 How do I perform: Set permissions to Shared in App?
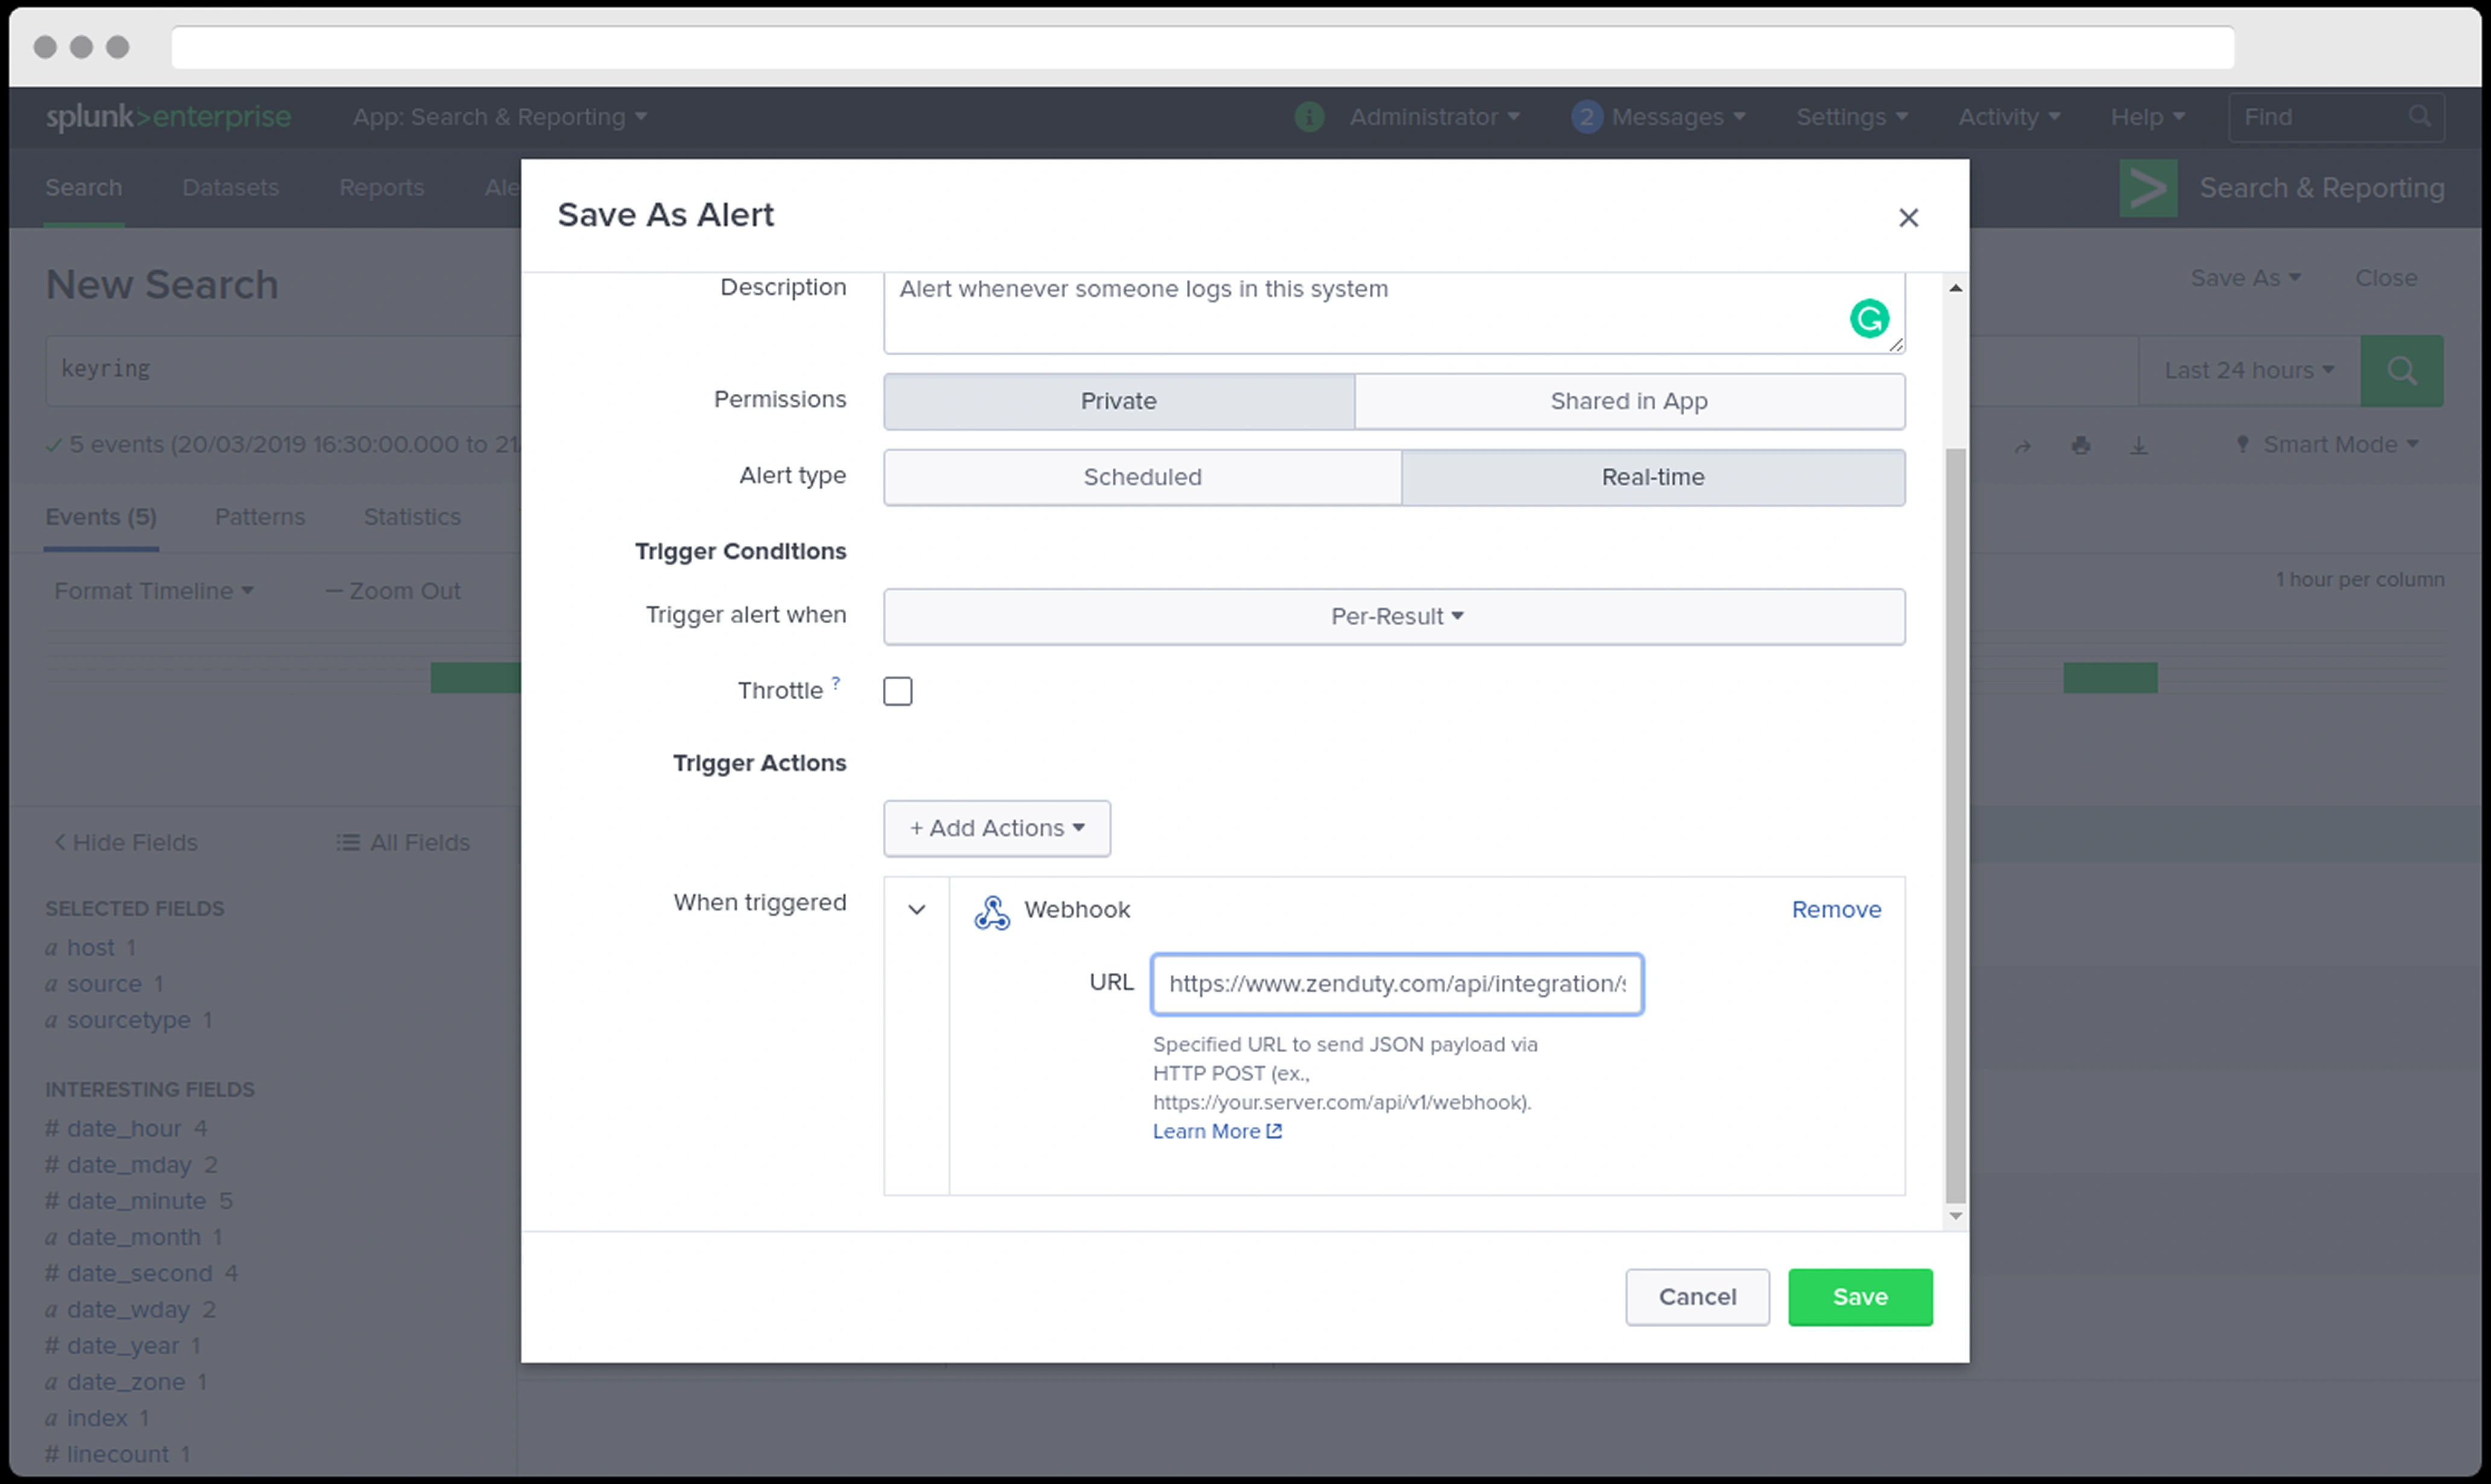coord(1628,402)
